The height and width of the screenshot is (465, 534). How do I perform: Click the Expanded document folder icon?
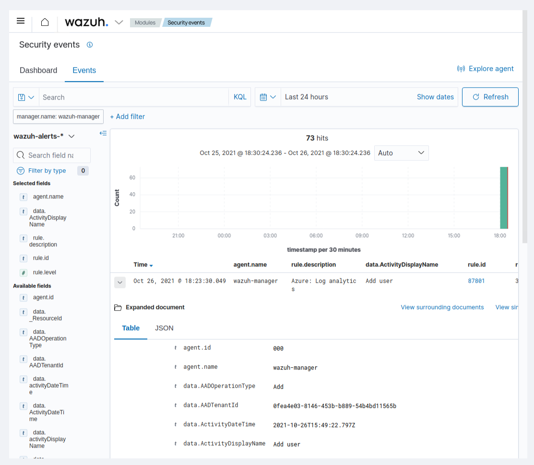pyautogui.click(x=118, y=307)
